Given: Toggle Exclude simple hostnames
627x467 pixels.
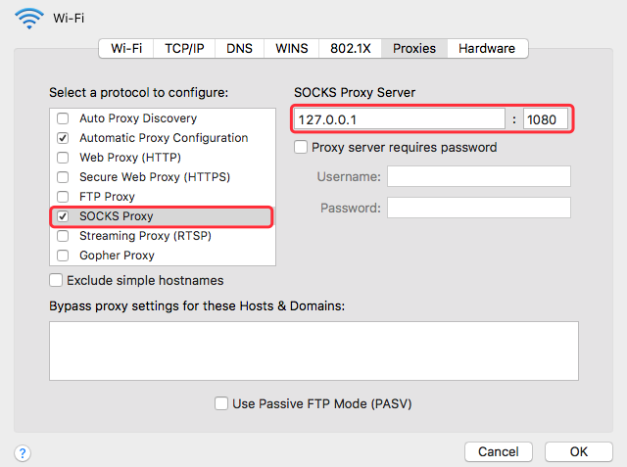Looking at the screenshot, I should point(57,281).
